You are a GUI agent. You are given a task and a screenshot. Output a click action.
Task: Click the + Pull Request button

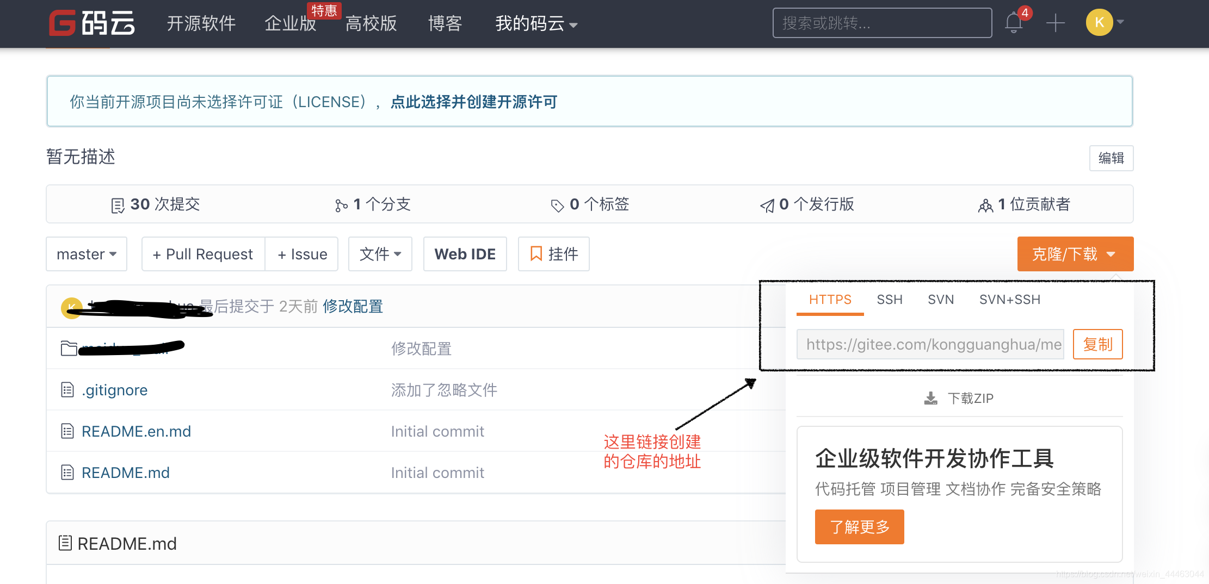click(x=203, y=254)
